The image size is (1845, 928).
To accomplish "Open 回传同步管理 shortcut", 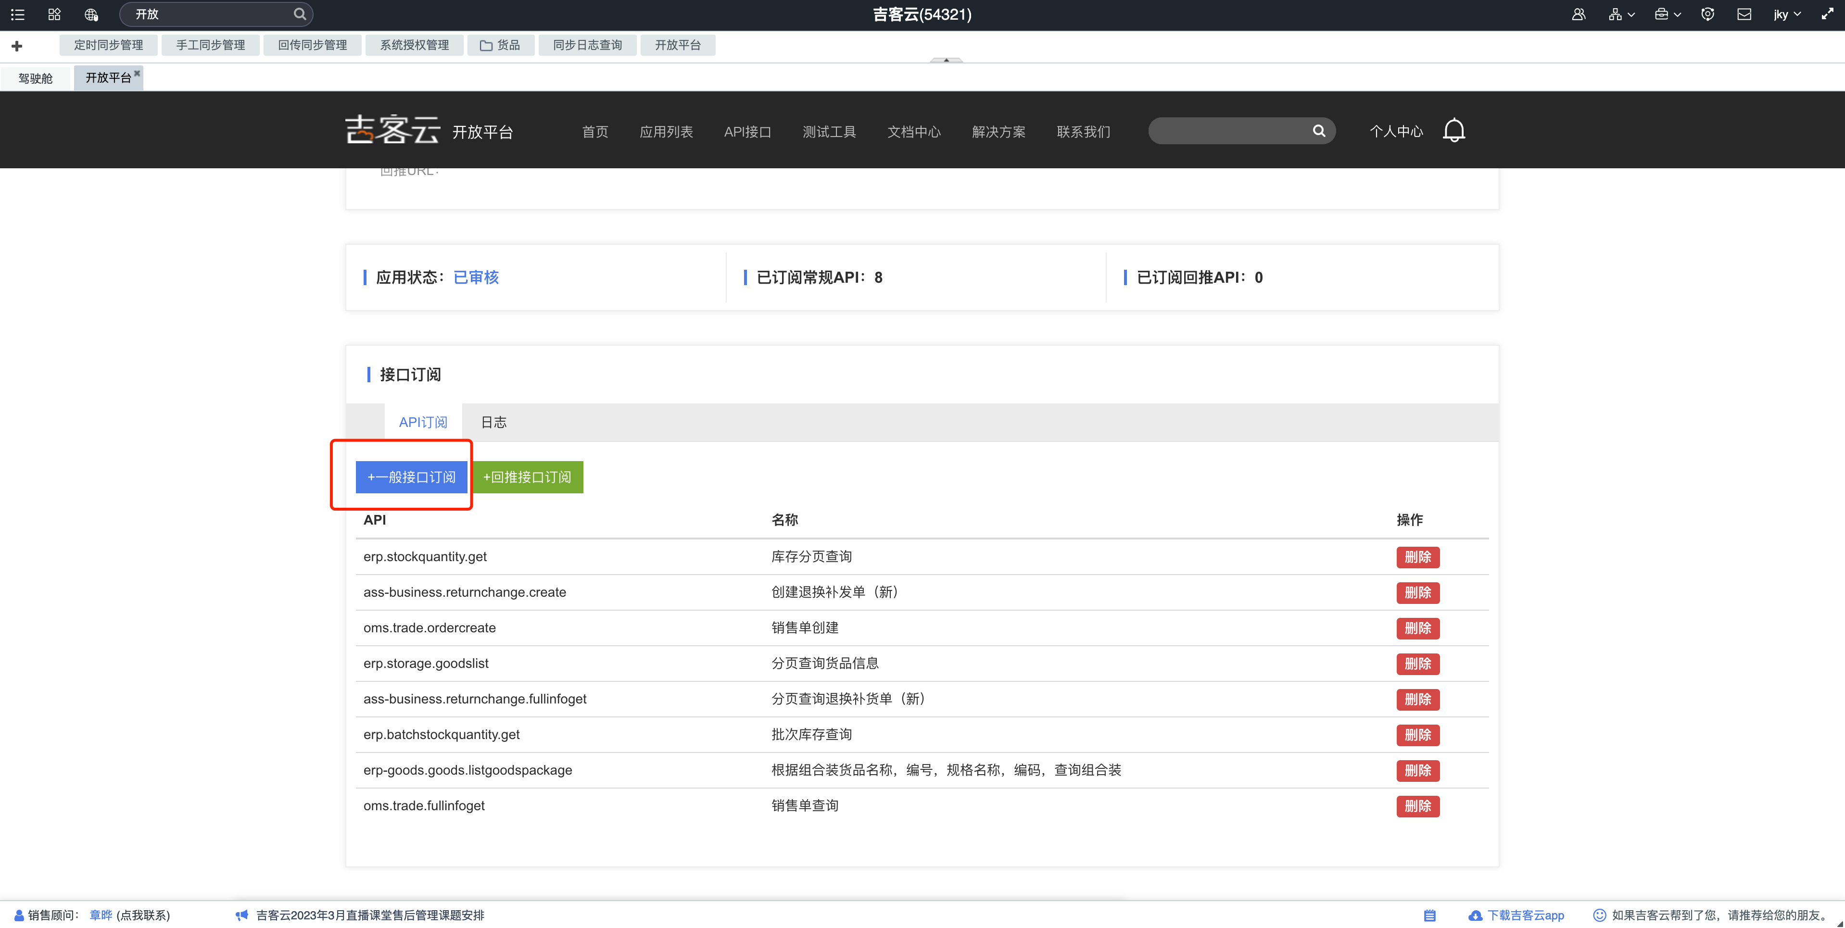I will tap(312, 45).
